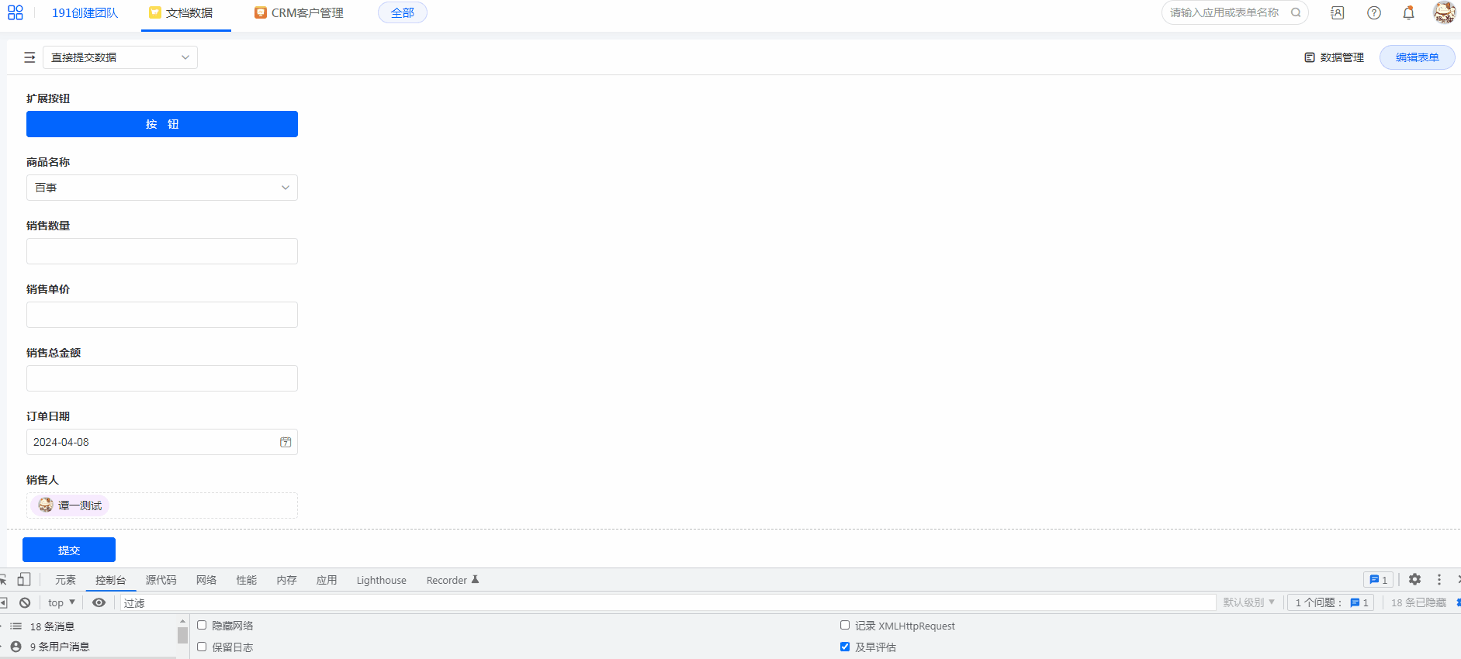Enable the 隐藏网络 checkbox

[202, 625]
